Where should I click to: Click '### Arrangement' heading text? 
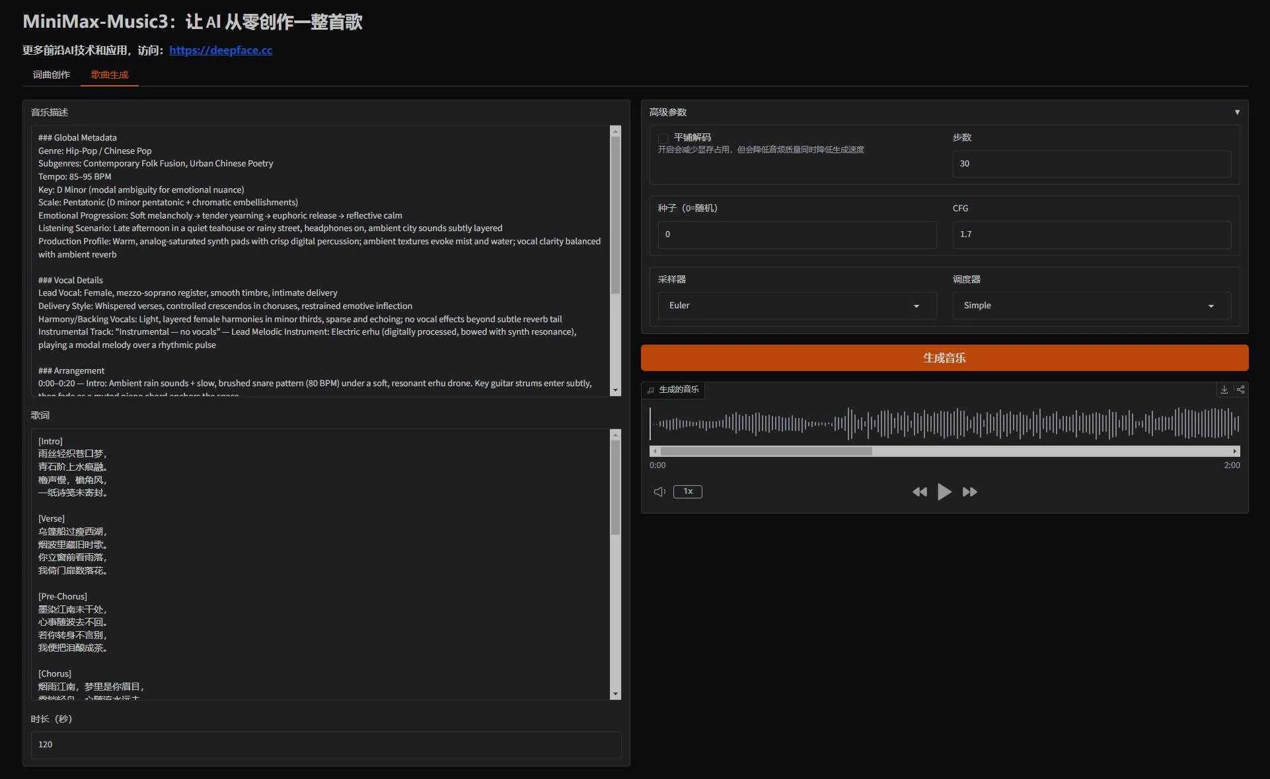[x=71, y=371]
